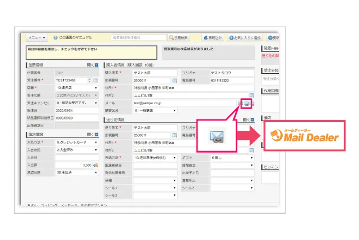Open the 受注キャンセル dropdown
Image resolution: width=359 pixels, height=240 pixels.
click(77, 103)
